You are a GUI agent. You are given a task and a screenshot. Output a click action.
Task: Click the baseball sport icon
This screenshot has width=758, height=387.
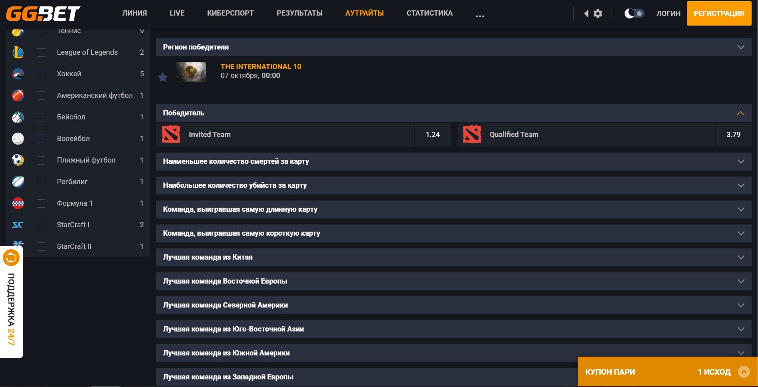click(x=18, y=117)
